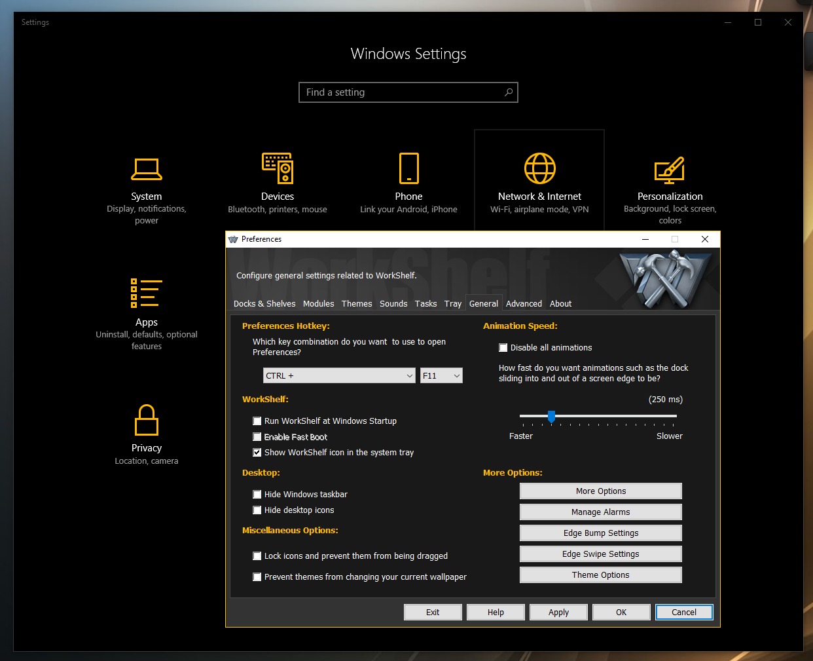The width and height of the screenshot is (813, 661).
Task: Minimize the Preferences dialog
Action: tap(645, 239)
